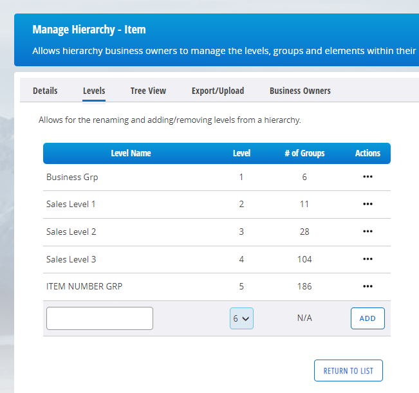Click the Actions column header

coord(368,153)
